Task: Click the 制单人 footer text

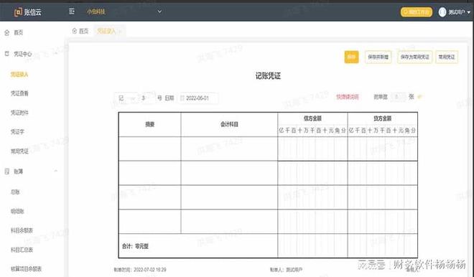Action: point(286,269)
